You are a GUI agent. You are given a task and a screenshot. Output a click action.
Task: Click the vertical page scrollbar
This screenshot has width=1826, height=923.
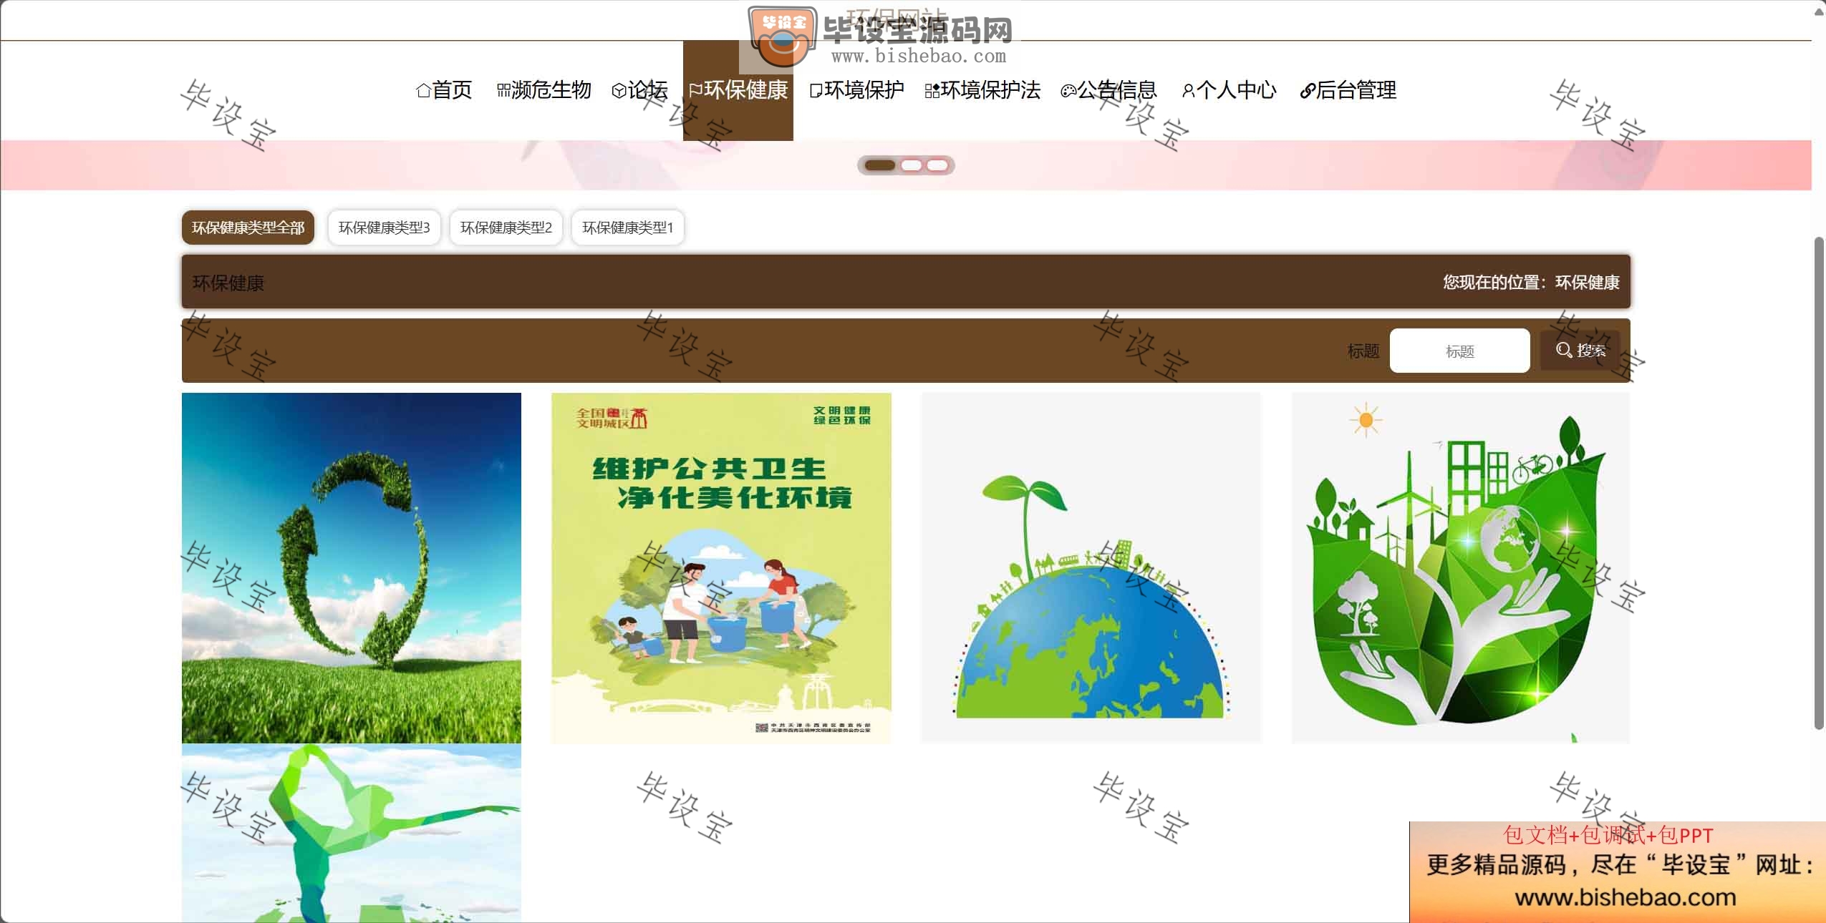click(1819, 483)
